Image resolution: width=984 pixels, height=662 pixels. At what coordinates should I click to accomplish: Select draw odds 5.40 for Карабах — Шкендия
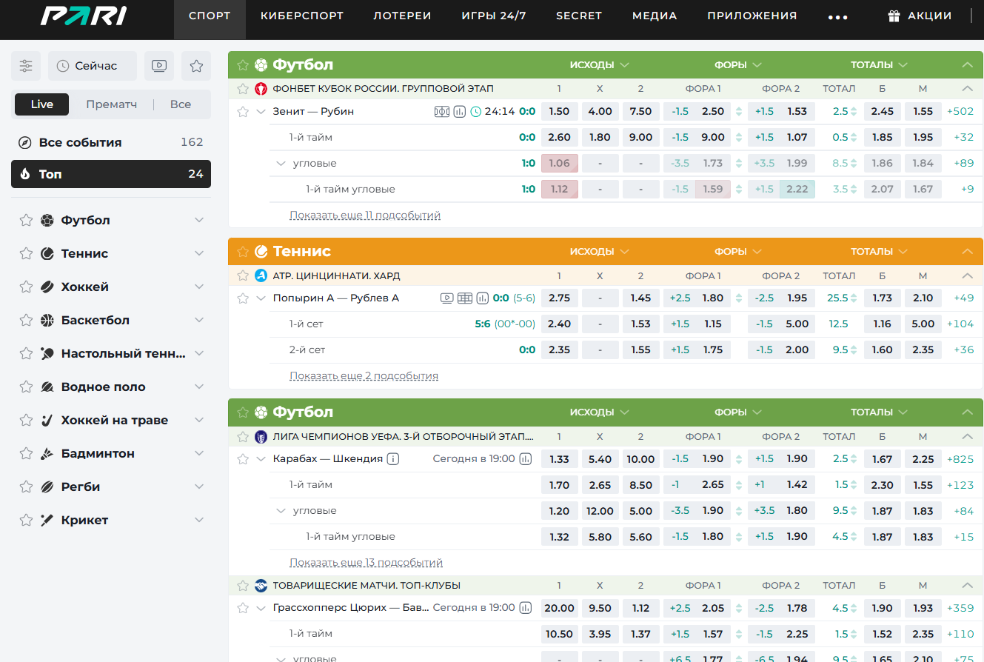600,459
